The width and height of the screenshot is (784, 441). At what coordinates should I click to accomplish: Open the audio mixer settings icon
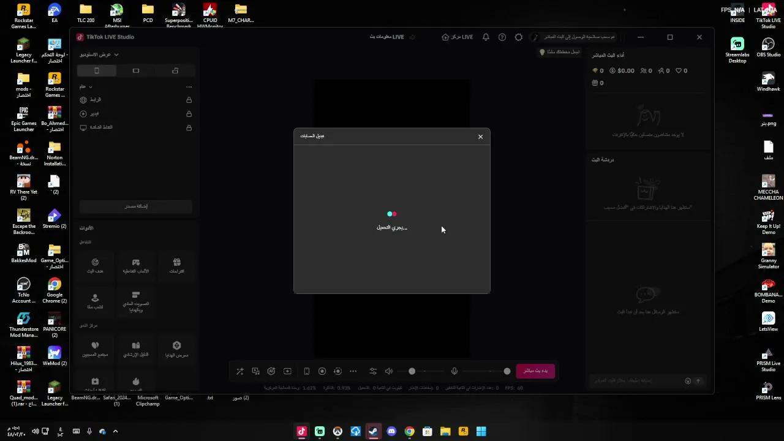coord(373,371)
